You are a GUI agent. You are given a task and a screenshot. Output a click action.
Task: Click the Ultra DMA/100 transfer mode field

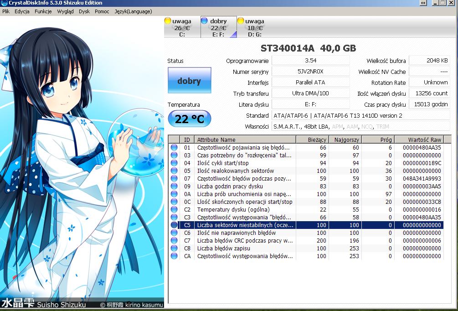pos(310,93)
